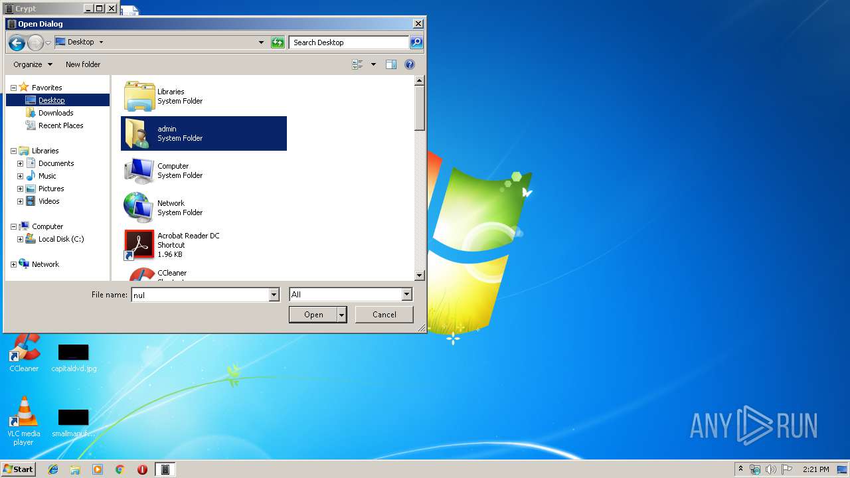
Task: Toggle the preview pane icon
Action: [x=391, y=64]
